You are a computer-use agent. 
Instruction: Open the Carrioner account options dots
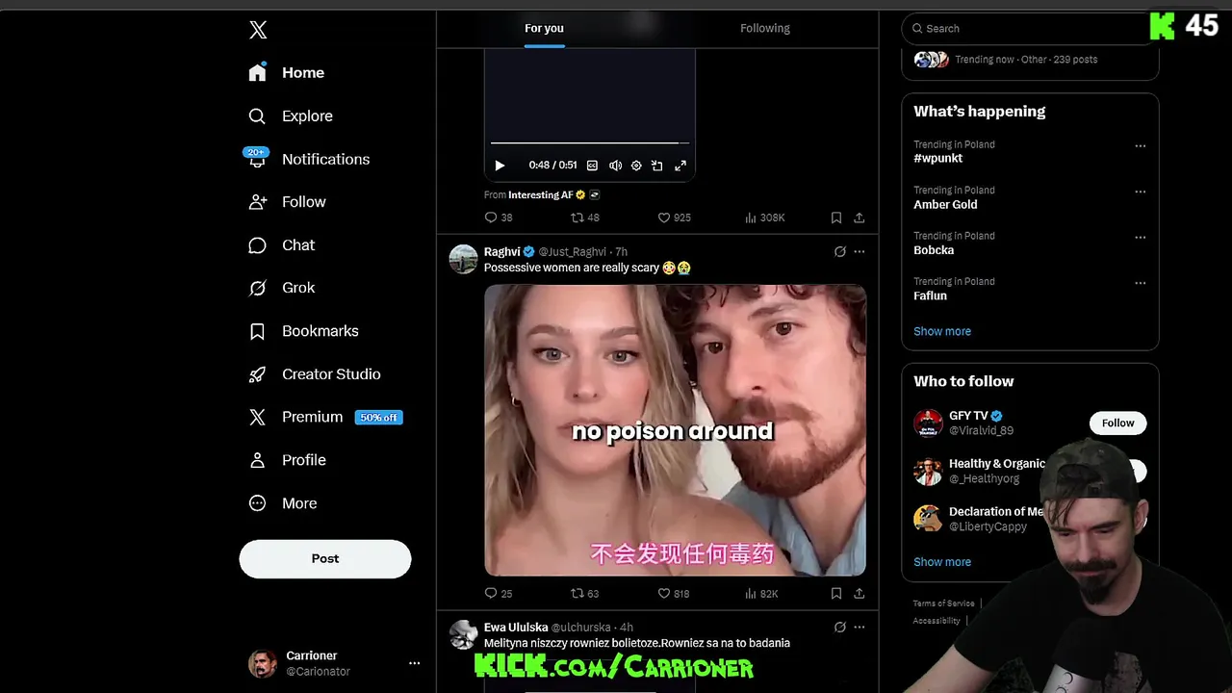(414, 663)
